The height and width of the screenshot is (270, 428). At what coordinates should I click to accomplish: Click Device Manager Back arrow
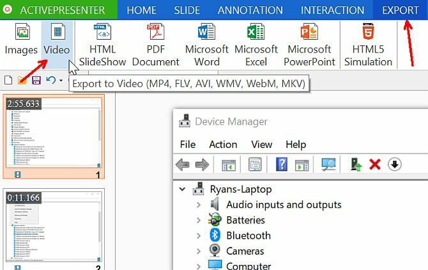(183, 165)
